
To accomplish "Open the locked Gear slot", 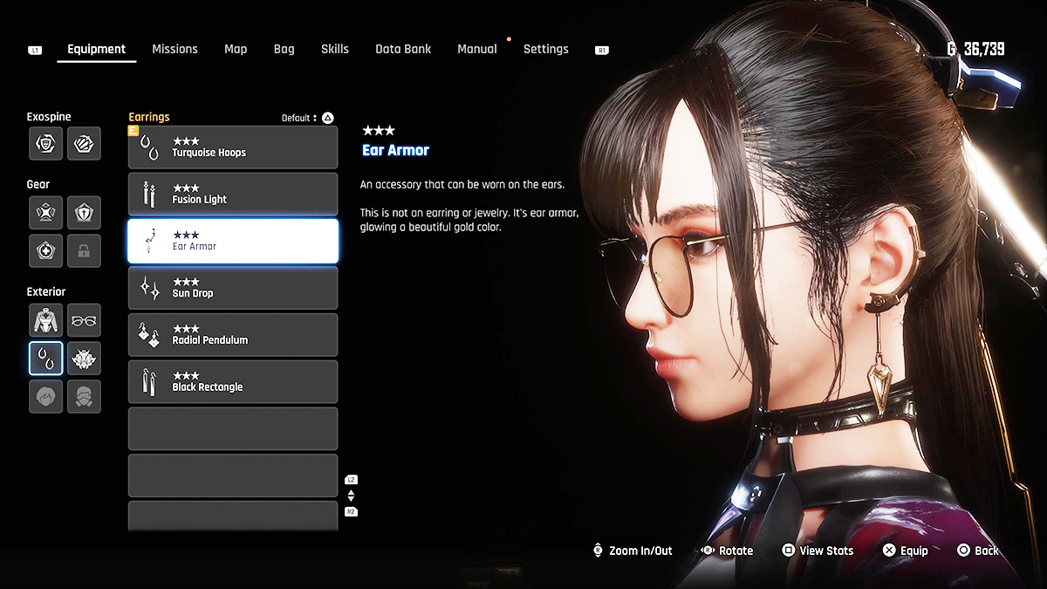I will coord(84,250).
